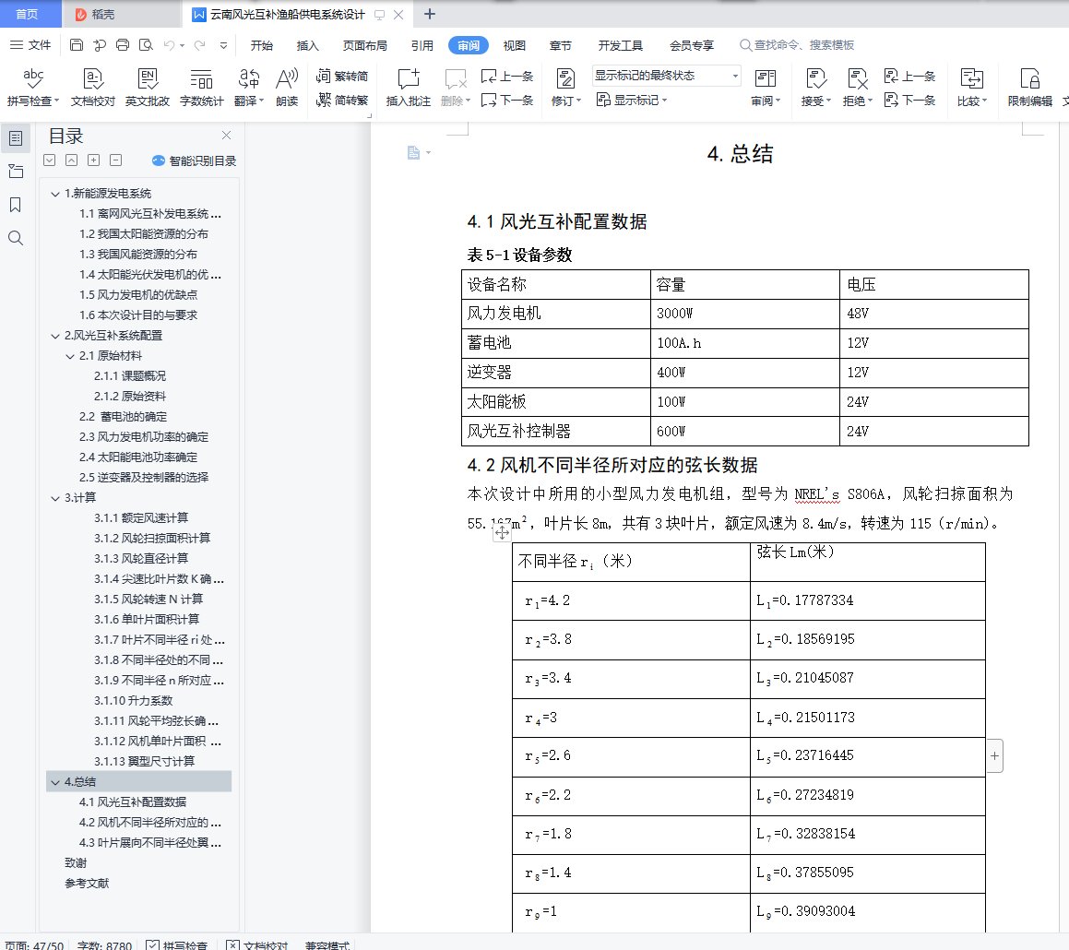
Task: Open the outline panel icon in sidebar
Action: coord(16,138)
